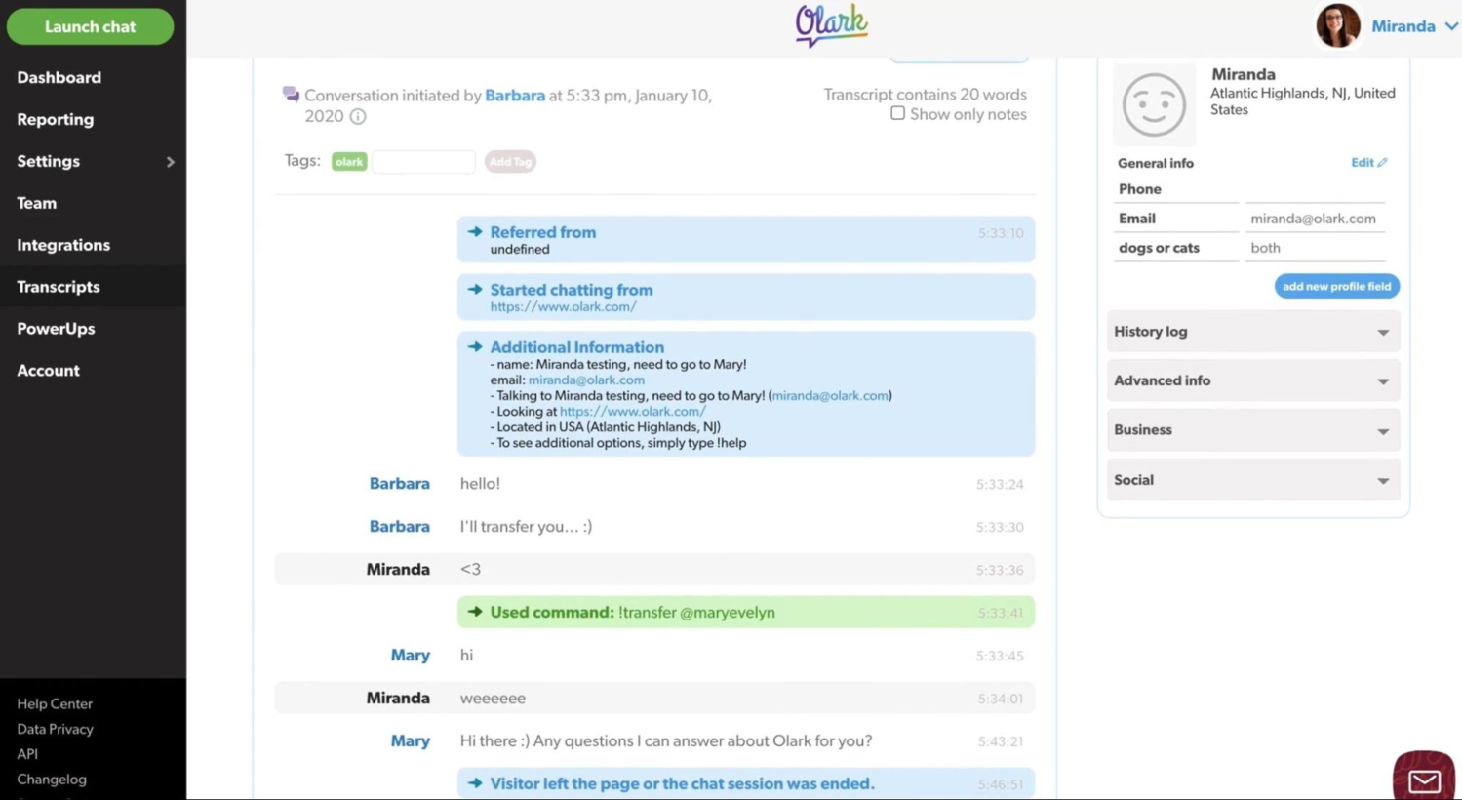The height and width of the screenshot is (800, 1462).
Task: Open the API link in sidebar
Action: coord(27,754)
